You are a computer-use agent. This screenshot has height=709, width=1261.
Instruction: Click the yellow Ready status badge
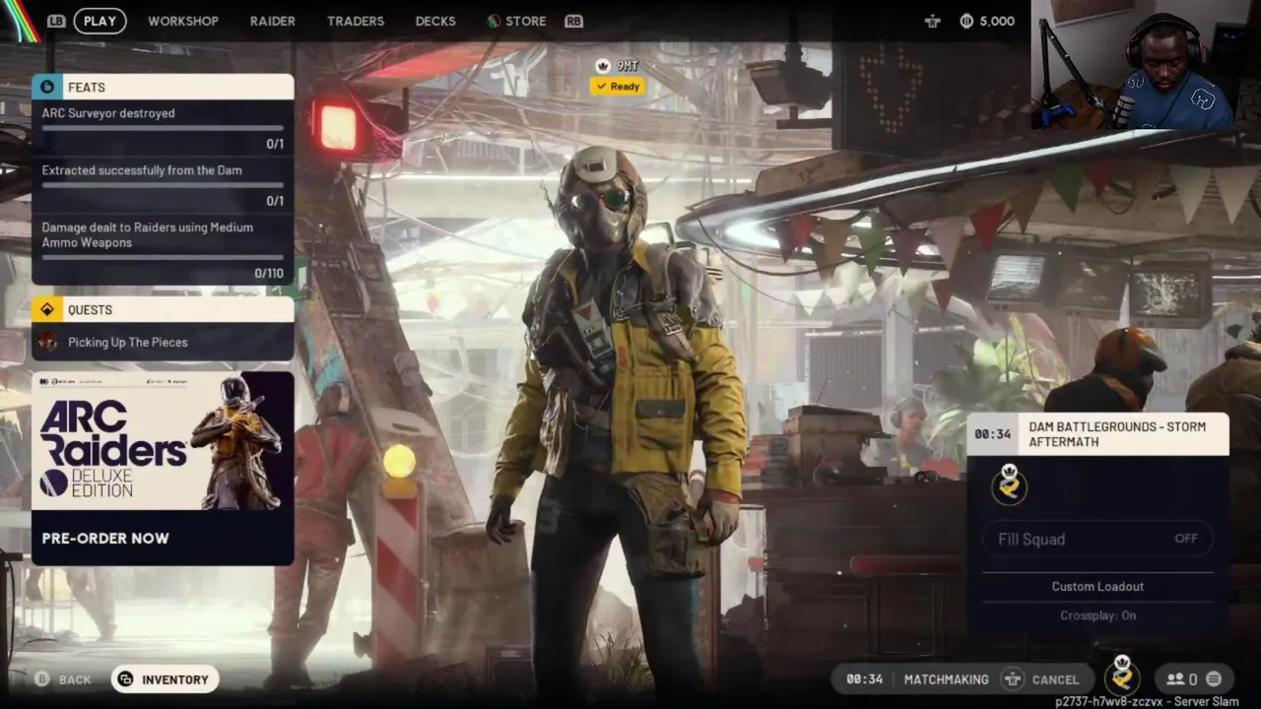click(x=618, y=87)
